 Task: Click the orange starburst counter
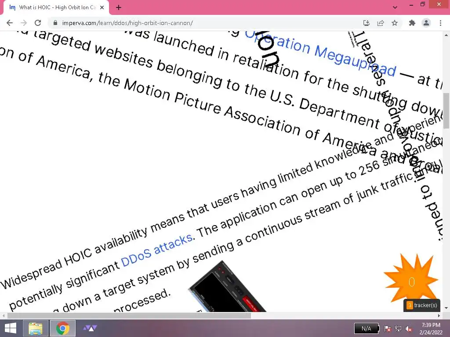coord(411,279)
